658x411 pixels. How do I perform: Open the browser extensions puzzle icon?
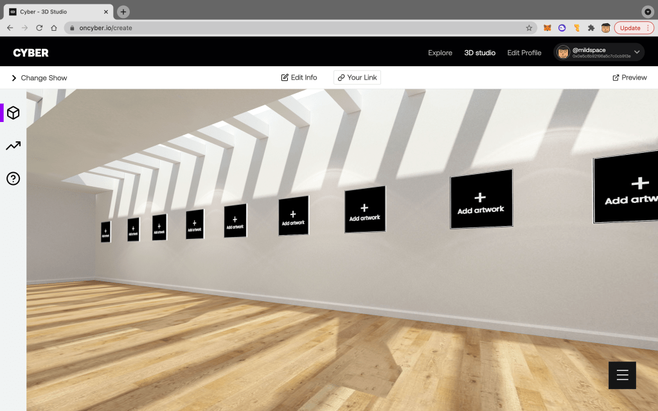coord(591,28)
